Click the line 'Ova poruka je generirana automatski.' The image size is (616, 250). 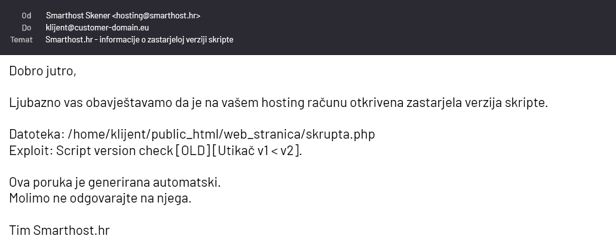114,182
